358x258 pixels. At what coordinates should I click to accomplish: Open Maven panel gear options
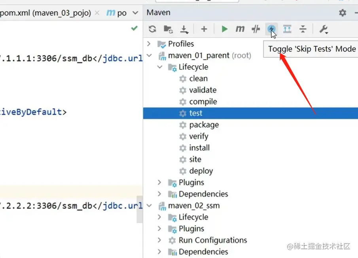[x=343, y=13]
